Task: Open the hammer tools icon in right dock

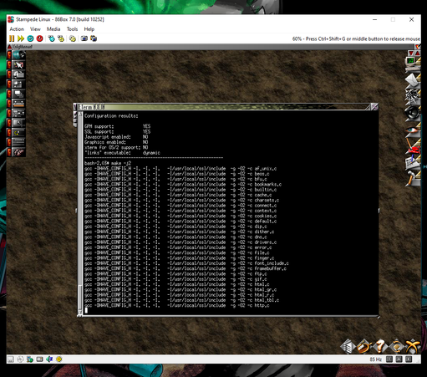Action: (412, 179)
